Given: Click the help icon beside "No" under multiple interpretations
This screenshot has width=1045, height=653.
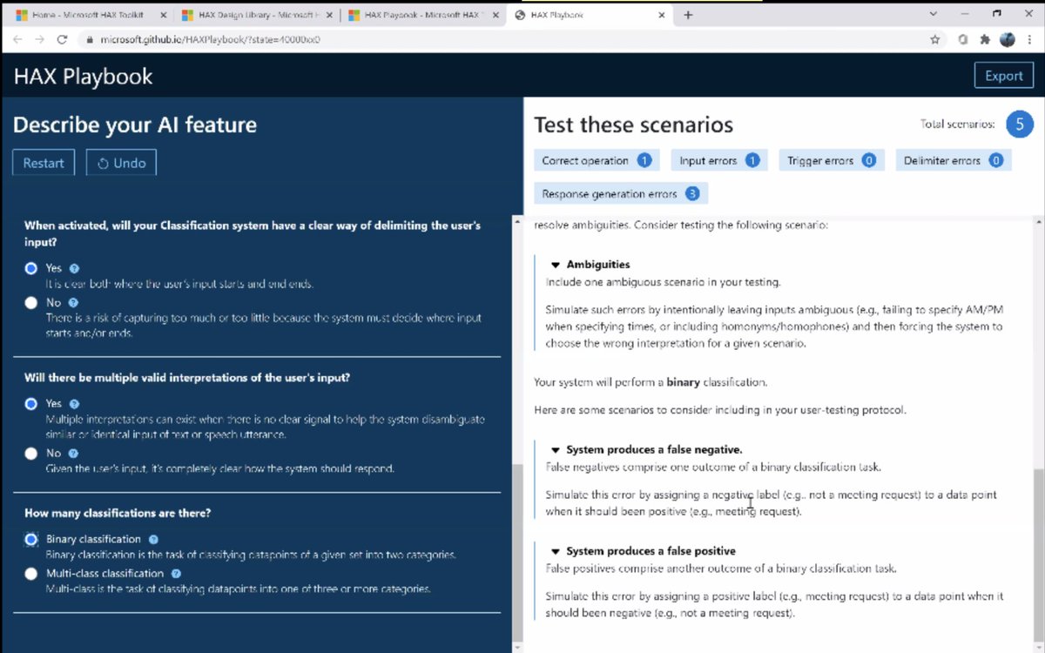Looking at the screenshot, I should point(72,454).
